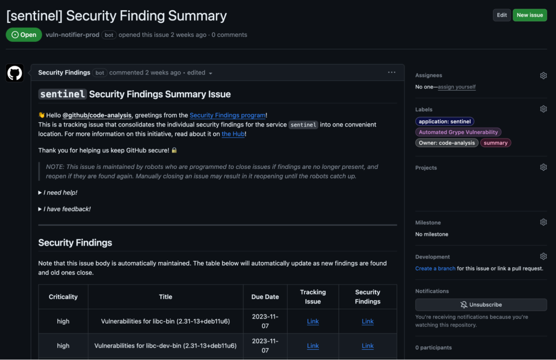
Task: Click the bot badge beside Security Findings
Action: [x=99, y=72]
